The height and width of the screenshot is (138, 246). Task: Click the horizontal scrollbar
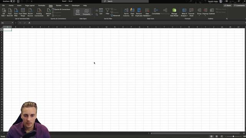click(x=196, y=133)
